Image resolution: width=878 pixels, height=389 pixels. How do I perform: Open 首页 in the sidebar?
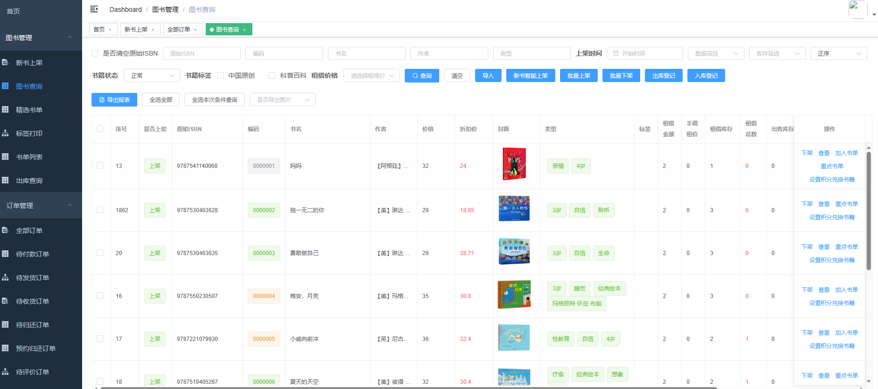point(41,11)
